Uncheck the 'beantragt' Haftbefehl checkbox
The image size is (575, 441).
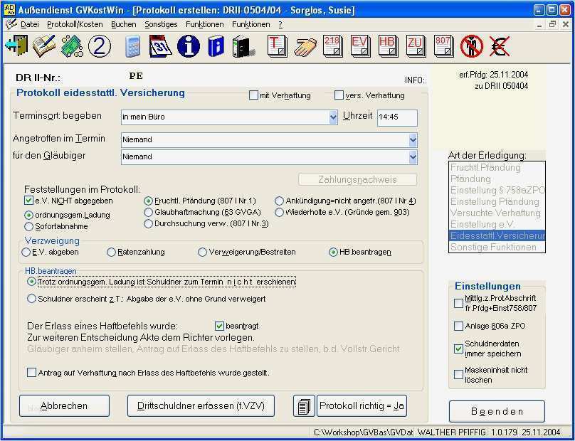click(219, 326)
